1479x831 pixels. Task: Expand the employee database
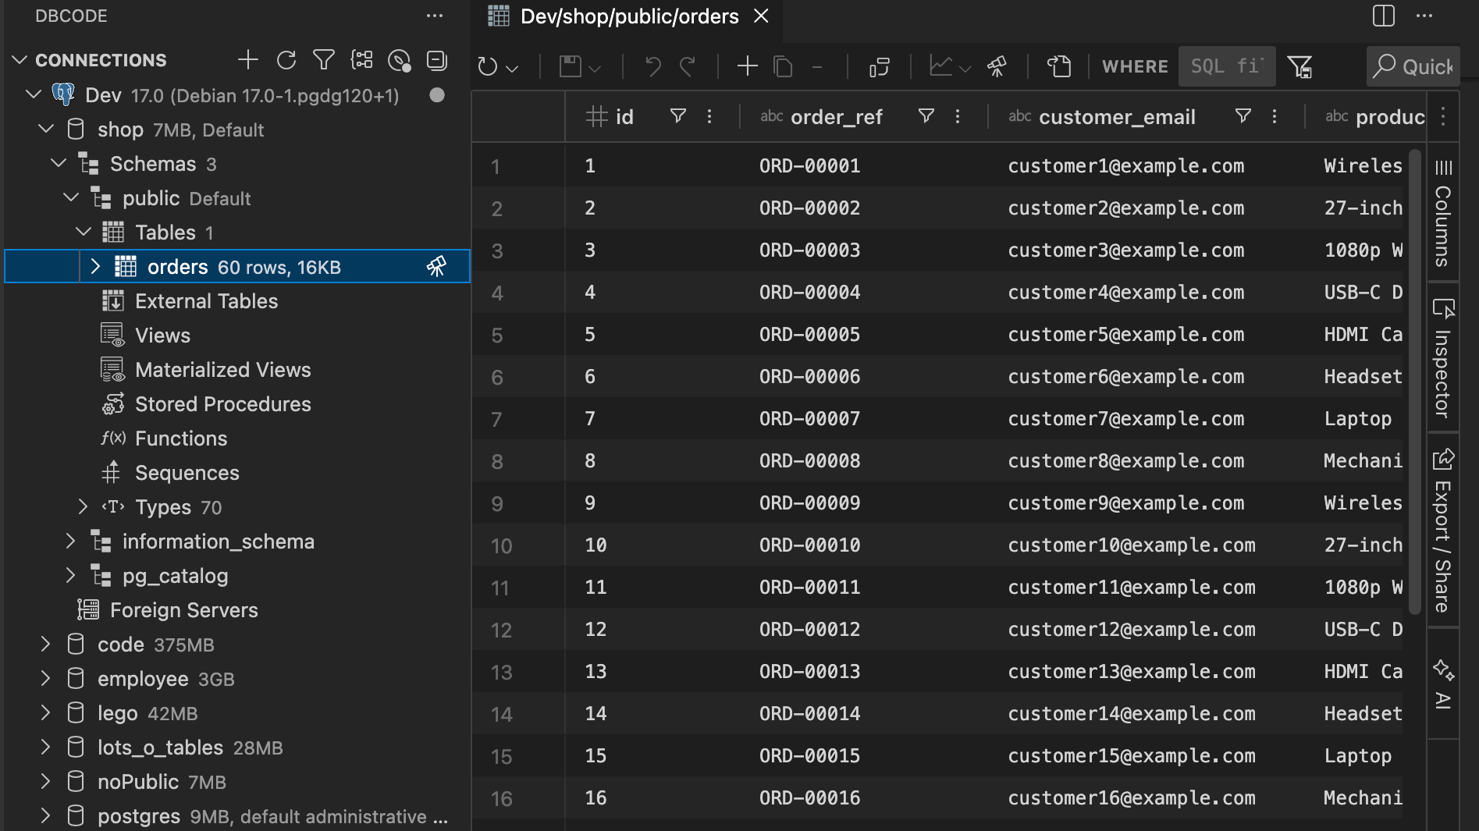click(46, 678)
